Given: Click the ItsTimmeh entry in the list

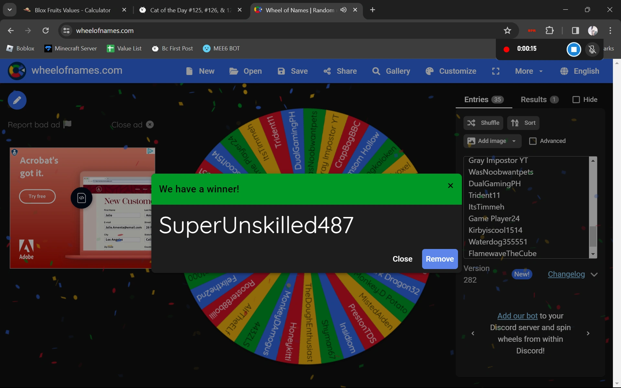Looking at the screenshot, I should [x=486, y=207].
